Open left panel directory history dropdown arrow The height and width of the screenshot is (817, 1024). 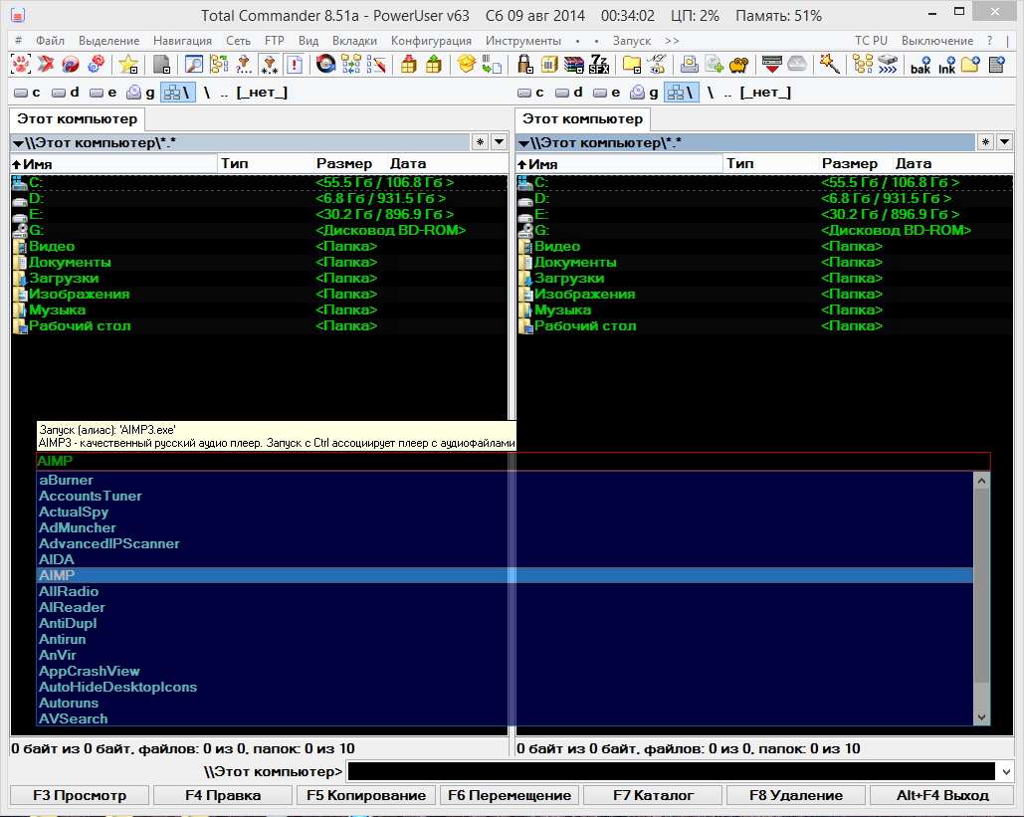click(499, 141)
